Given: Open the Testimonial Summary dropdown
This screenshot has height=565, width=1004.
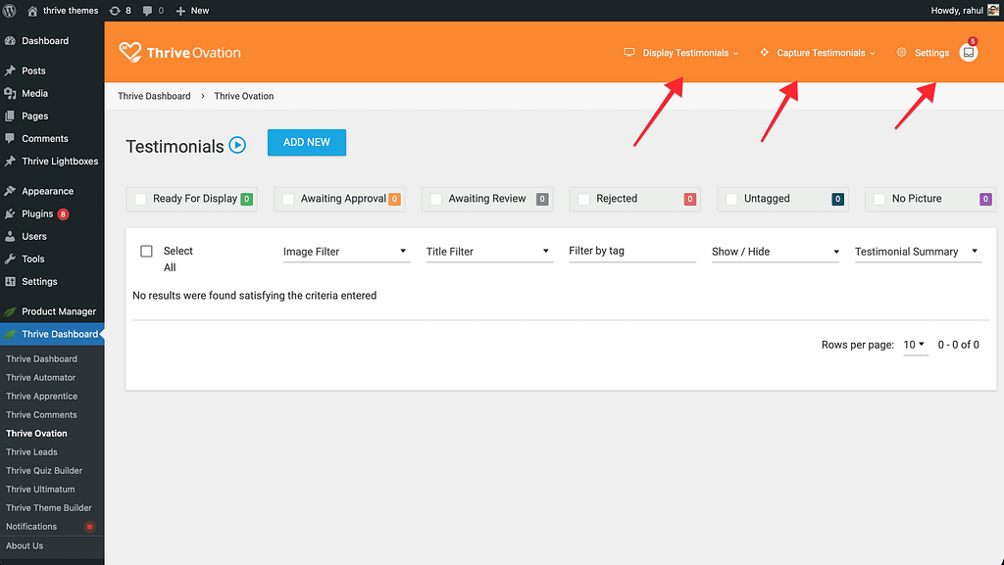Looking at the screenshot, I should 917,252.
